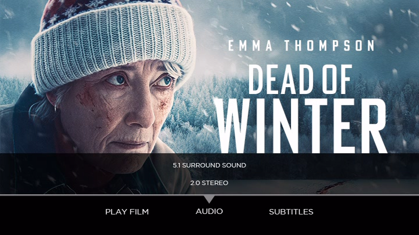Click the red streak on the snow
The height and width of the screenshot is (235, 419).
click(x=330, y=188)
